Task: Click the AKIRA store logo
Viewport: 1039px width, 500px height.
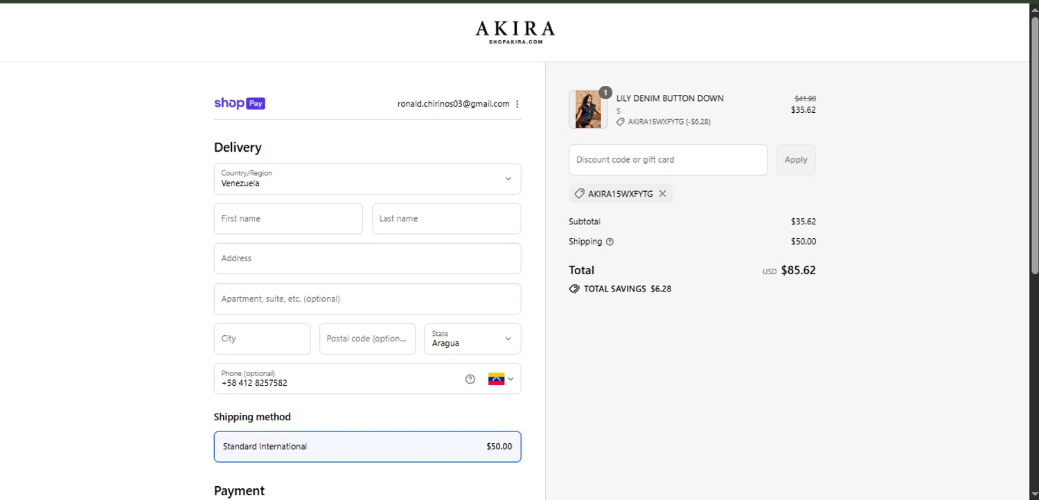Action: (515, 32)
